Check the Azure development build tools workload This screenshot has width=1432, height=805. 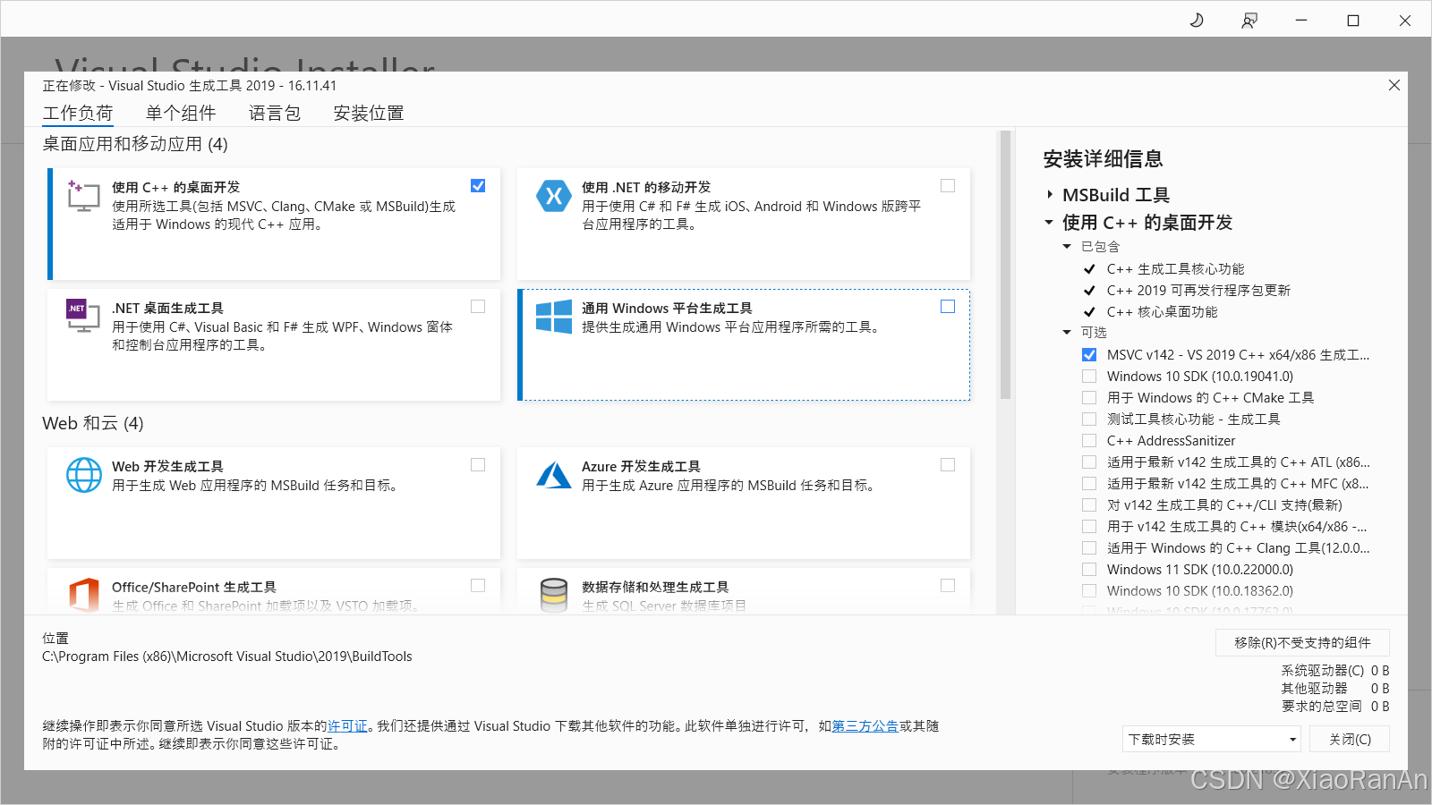pyautogui.click(x=948, y=465)
